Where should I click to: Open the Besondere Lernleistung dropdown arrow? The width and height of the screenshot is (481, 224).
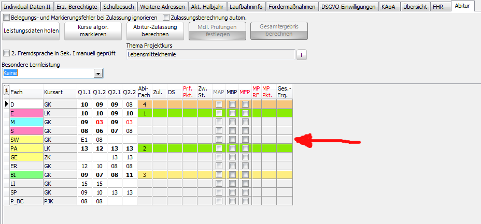tap(98, 73)
